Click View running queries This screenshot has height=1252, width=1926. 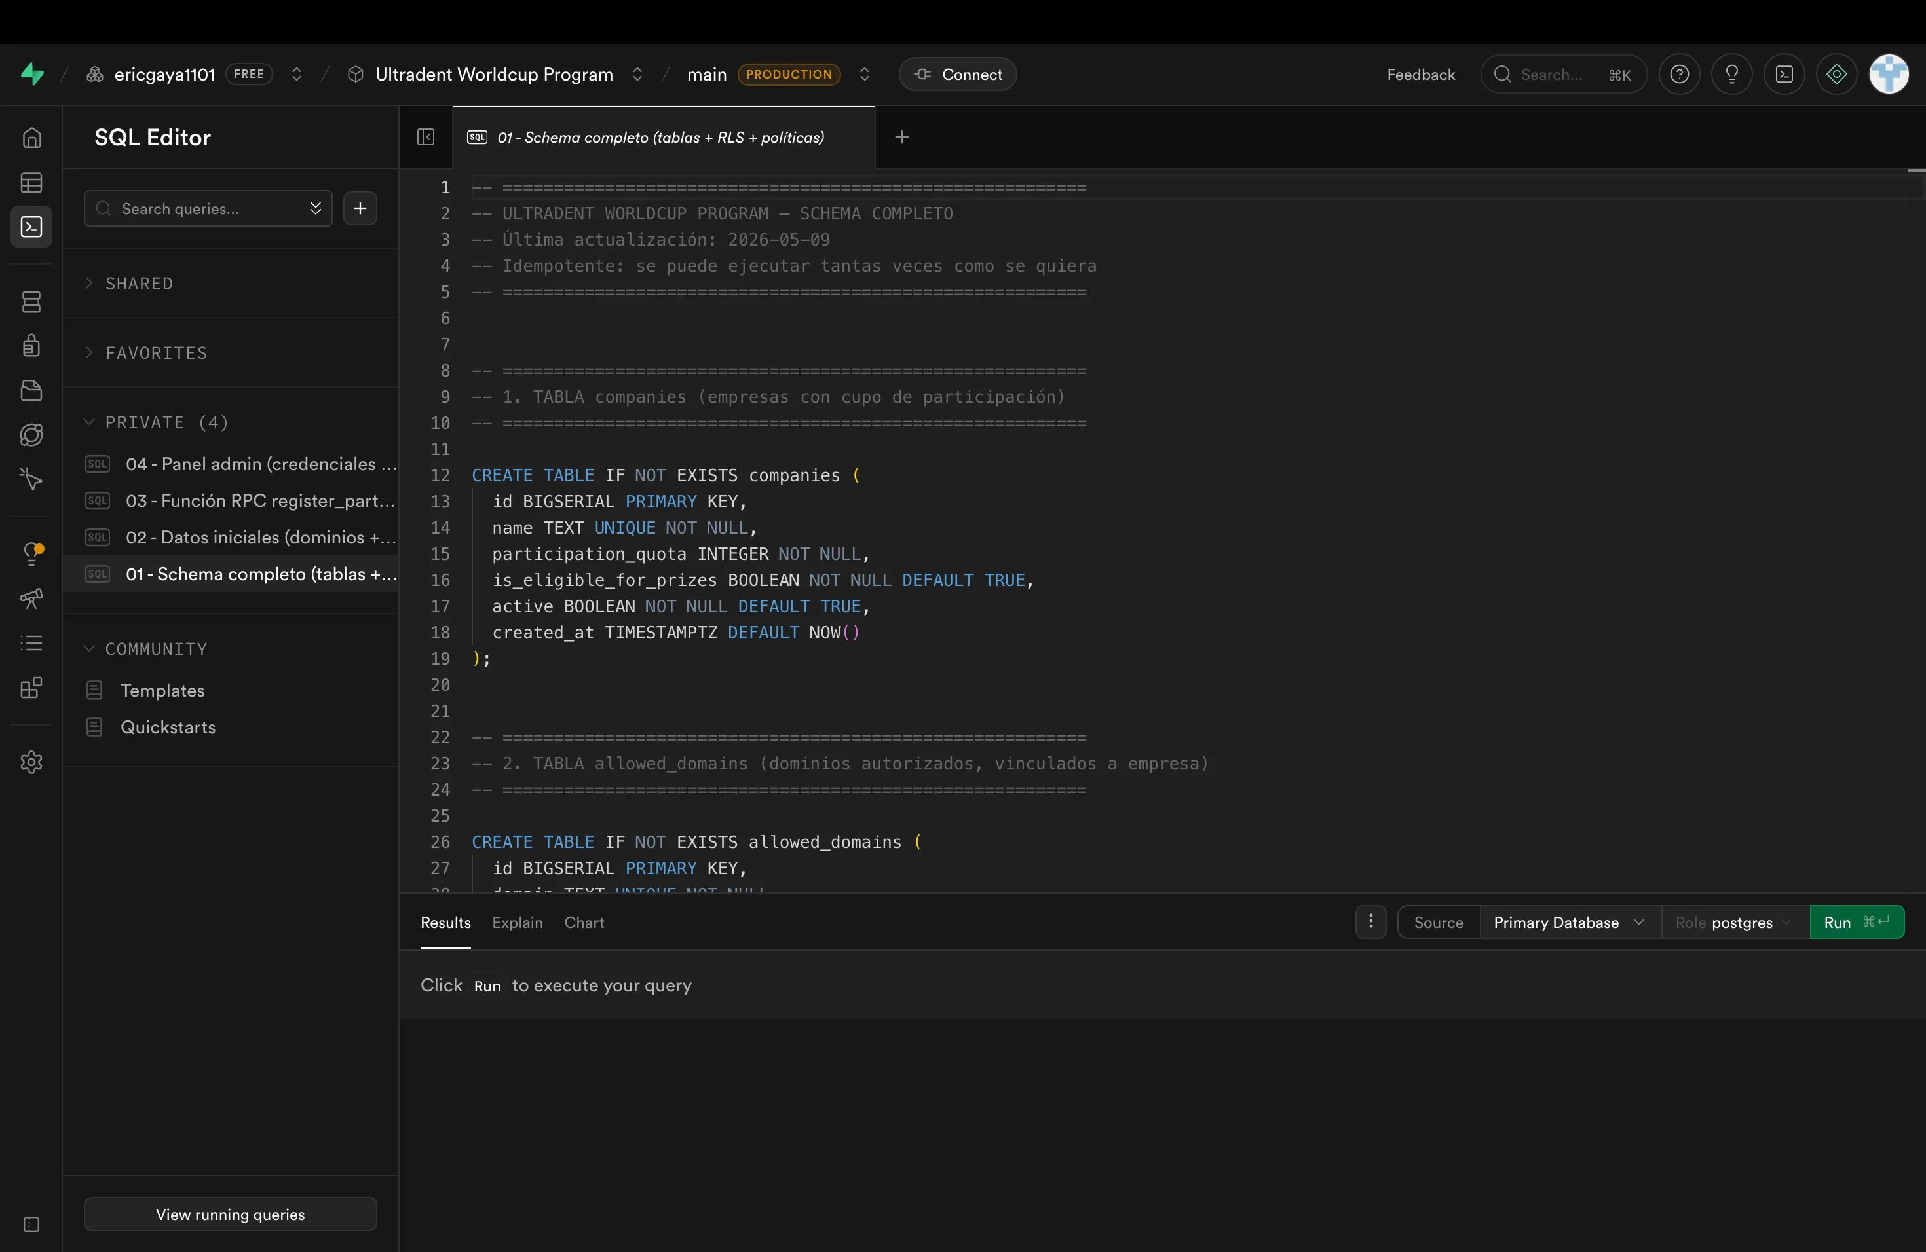231,1214
